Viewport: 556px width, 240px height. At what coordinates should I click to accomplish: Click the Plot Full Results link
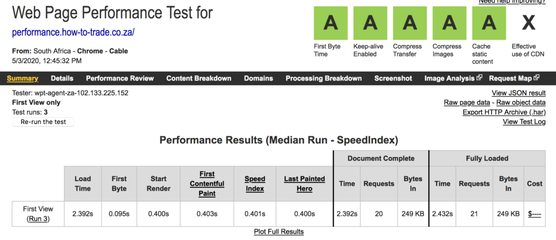tap(279, 232)
